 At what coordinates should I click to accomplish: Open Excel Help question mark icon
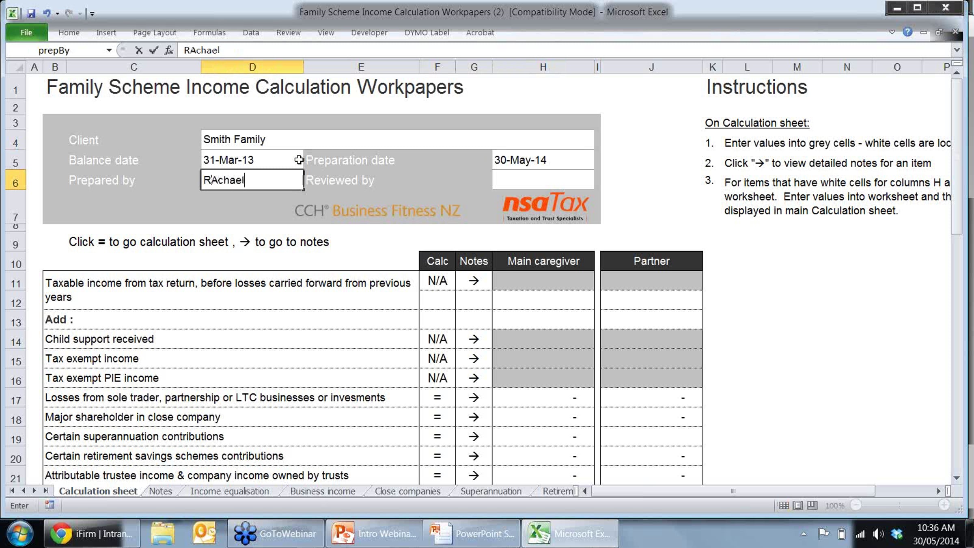click(907, 32)
